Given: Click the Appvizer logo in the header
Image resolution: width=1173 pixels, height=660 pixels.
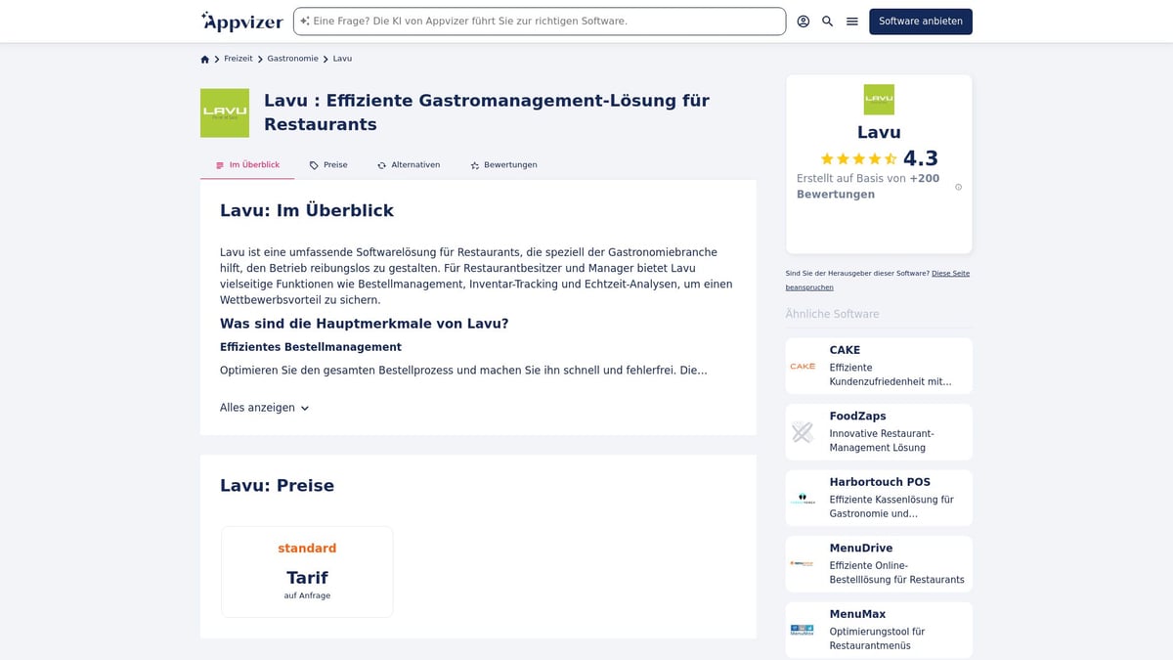Looking at the screenshot, I should [x=240, y=21].
